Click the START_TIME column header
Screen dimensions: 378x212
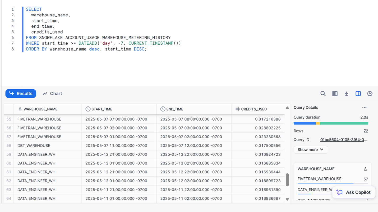coord(102,109)
